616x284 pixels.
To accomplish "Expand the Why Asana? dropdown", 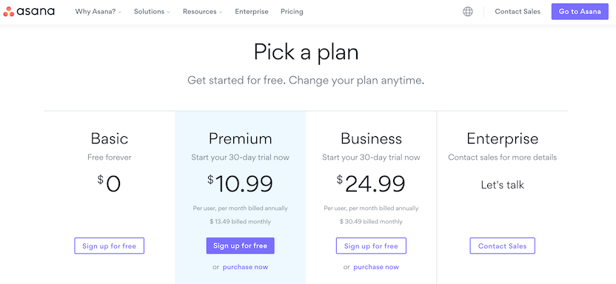I will click(98, 11).
